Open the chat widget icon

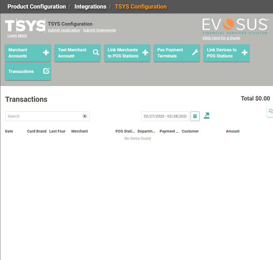coord(270,111)
